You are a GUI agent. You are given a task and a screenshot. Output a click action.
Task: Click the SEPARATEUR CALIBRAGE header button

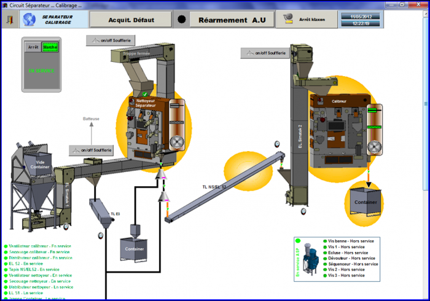[x=54, y=20]
